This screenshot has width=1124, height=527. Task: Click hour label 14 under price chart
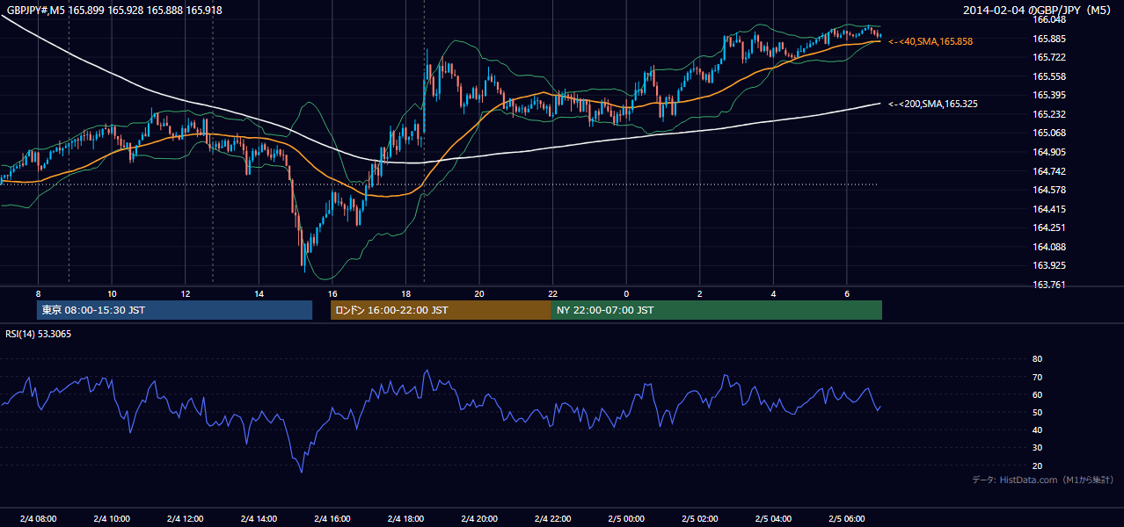tap(259, 292)
